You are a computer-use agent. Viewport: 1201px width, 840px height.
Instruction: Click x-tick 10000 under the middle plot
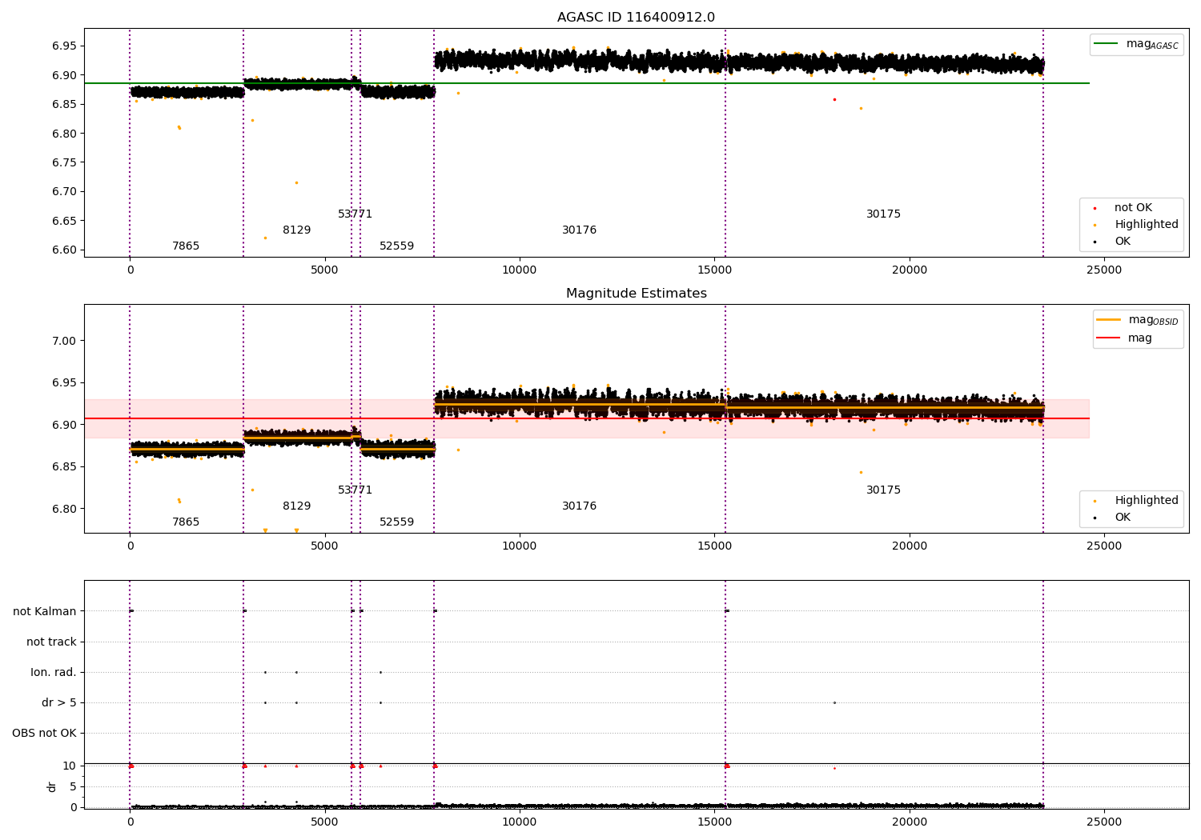pos(519,546)
